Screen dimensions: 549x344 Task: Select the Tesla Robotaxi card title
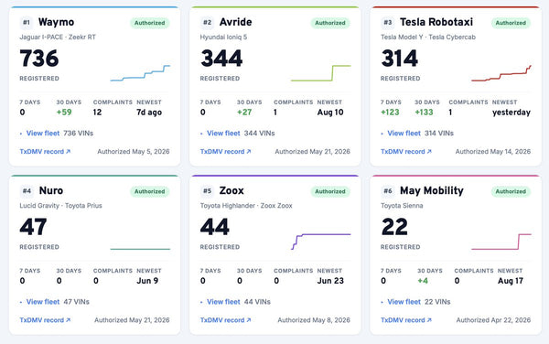coord(436,22)
